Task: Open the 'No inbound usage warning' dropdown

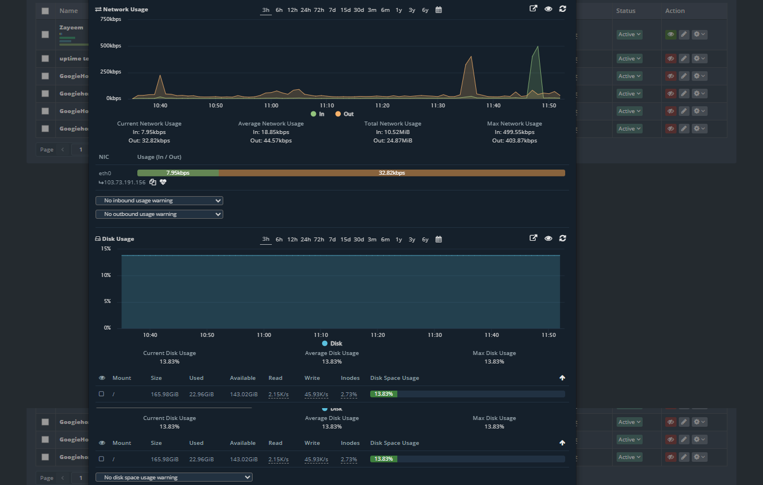Action: pyautogui.click(x=159, y=201)
